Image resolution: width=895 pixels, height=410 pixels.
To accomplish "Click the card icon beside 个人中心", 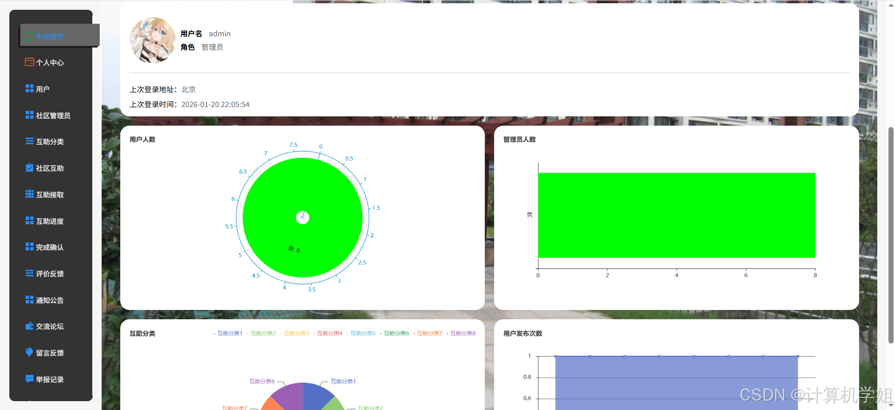I will 29,62.
